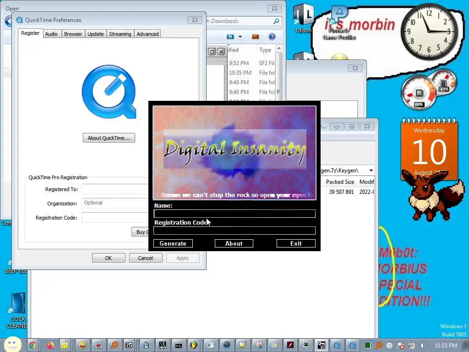
Task: Click the piano keyboard taskbar icon
Action: coord(163,346)
